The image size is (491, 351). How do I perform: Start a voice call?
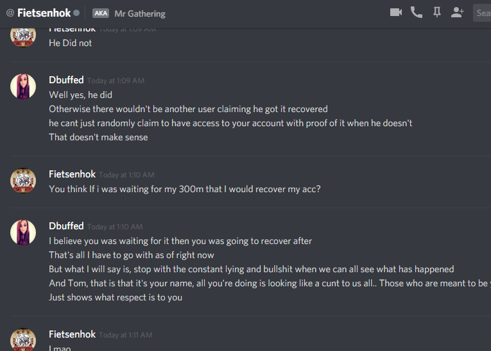pyautogui.click(x=417, y=12)
